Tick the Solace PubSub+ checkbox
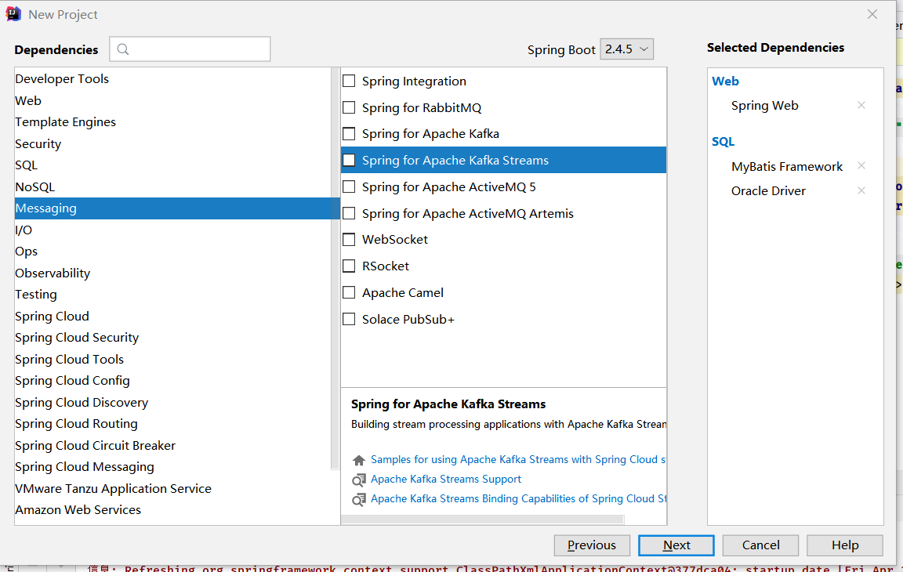Screen dimensions: 903x572 pyautogui.click(x=349, y=319)
